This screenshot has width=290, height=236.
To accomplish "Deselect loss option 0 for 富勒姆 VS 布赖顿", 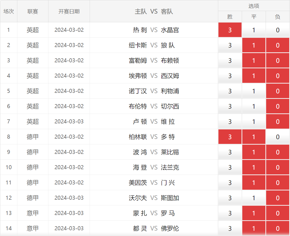I will pyautogui.click(x=278, y=61).
